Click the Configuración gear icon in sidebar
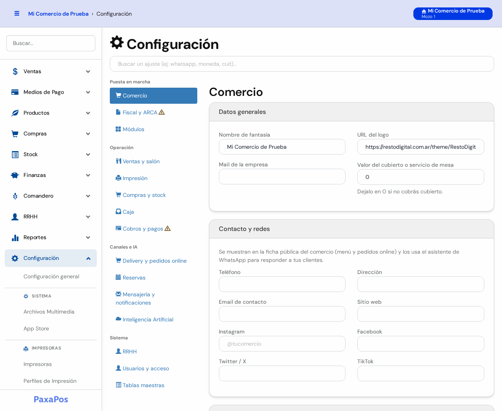Image resolution: width=502 pixels, height=411 pixels. tap(15, 258)
